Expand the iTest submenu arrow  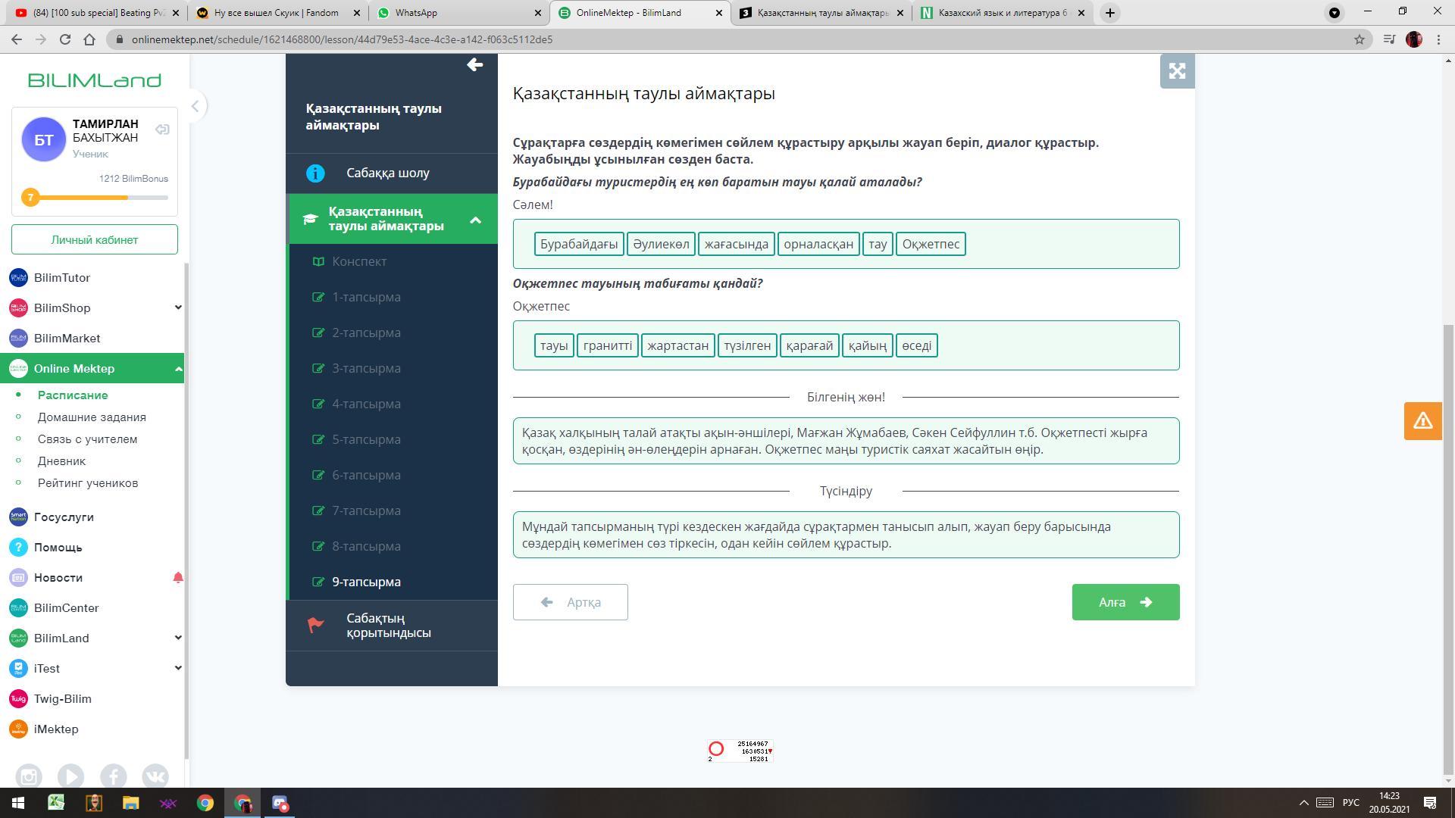178,668
